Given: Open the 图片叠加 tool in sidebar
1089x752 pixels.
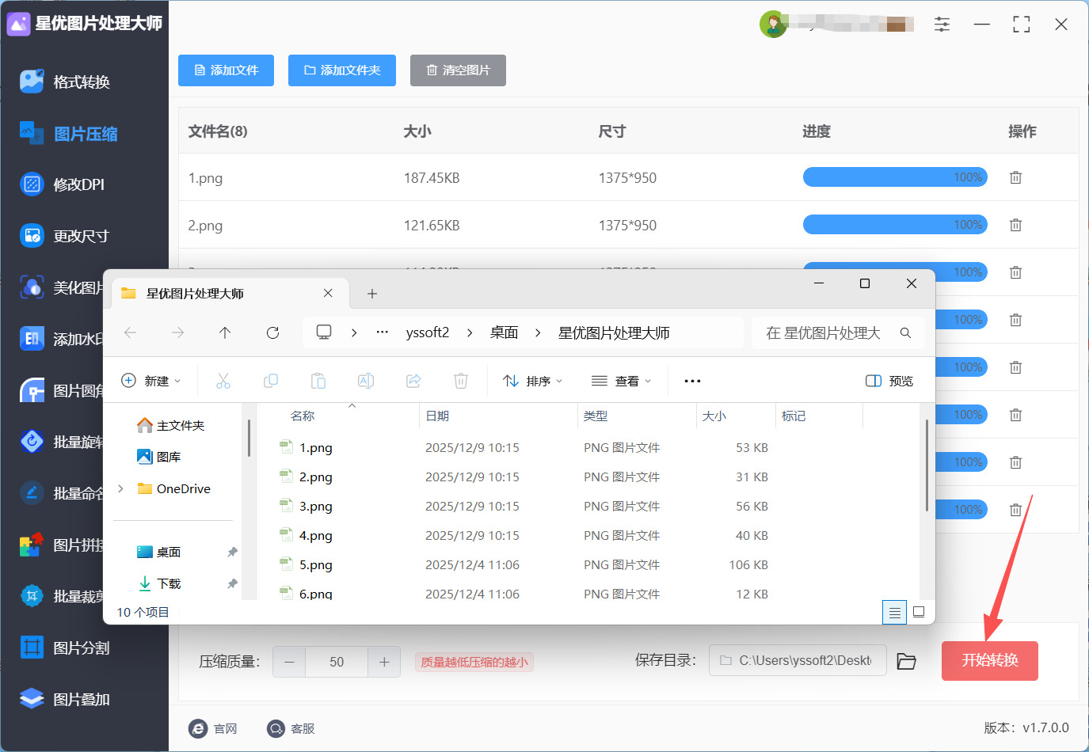Looking at the screenshot, I should [x=81, y=699].
